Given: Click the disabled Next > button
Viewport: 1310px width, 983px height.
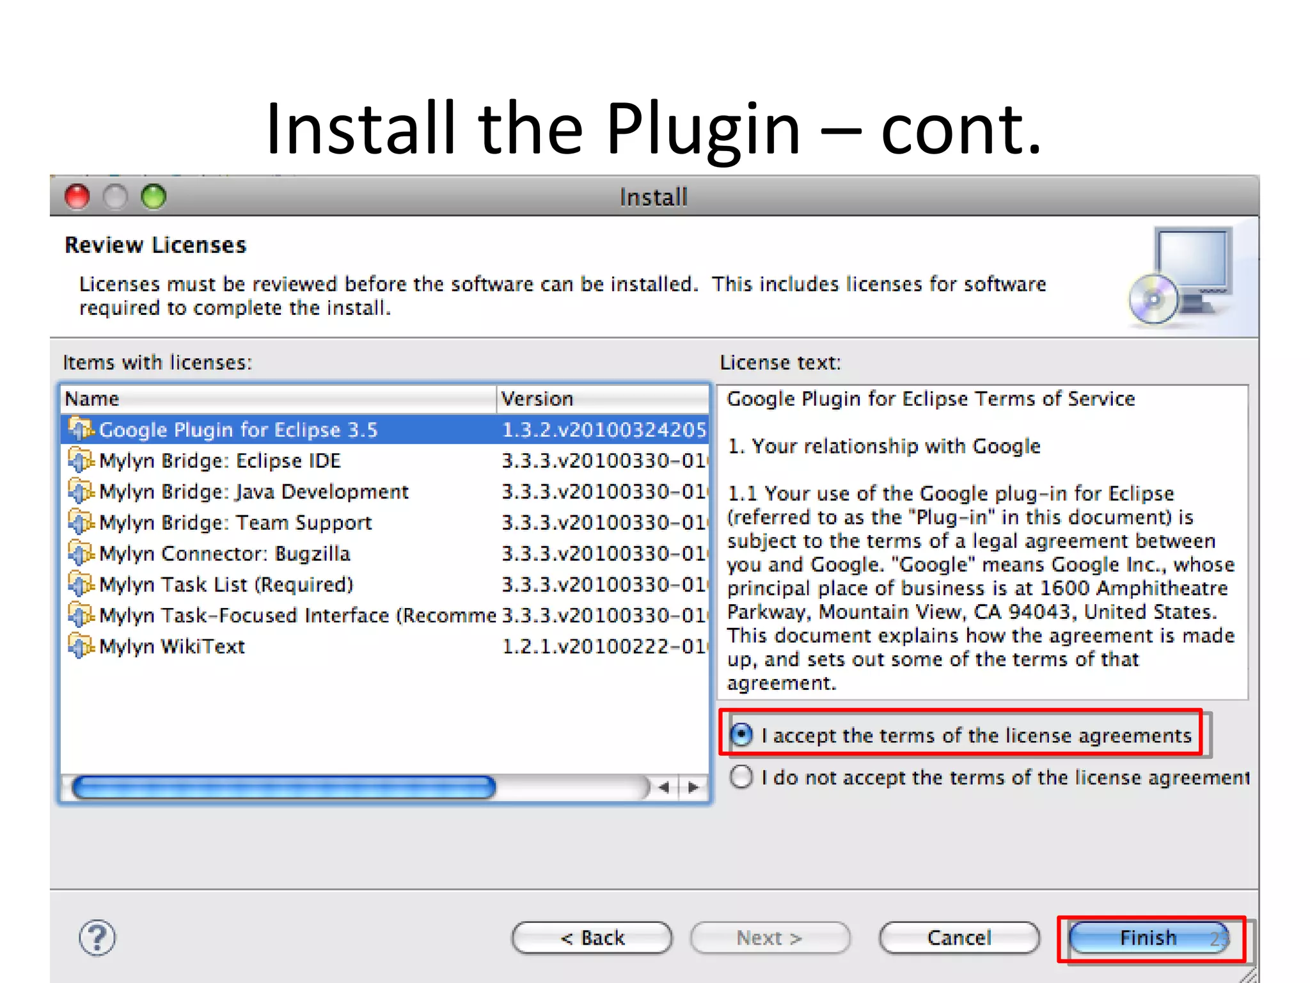Looking at the screenshot, I should (770, 938).
